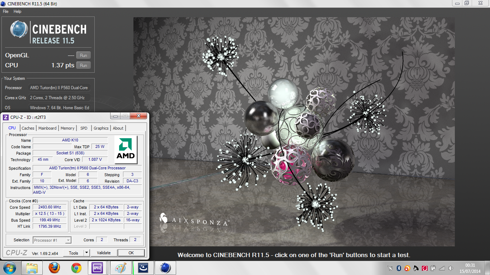Viewport: 490px width, 275px height.
Task: Open the red square tray icon
Action: (x=424, y=268)
